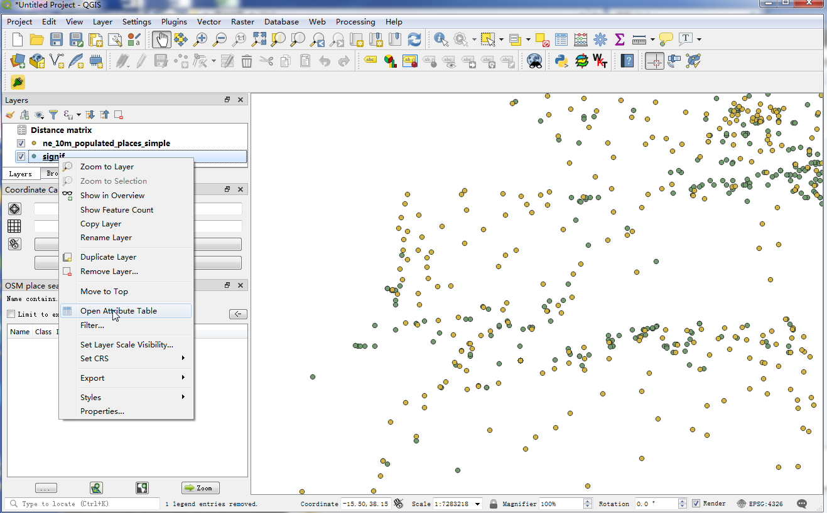Select the Distance matrix layer

62,130
